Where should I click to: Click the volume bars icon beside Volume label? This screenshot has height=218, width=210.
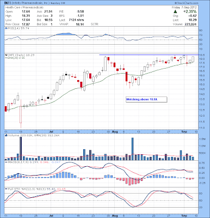pyautogui.click(x=6, y=135)
